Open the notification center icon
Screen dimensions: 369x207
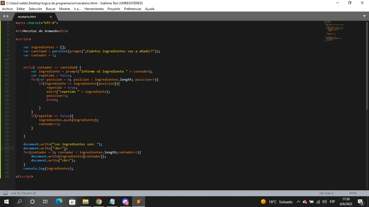361,202
